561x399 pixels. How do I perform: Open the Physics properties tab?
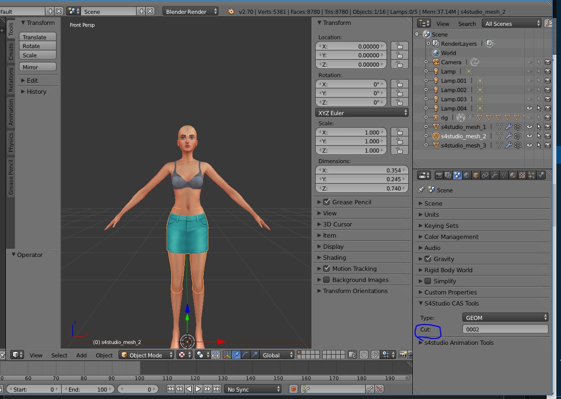(541, 175)
